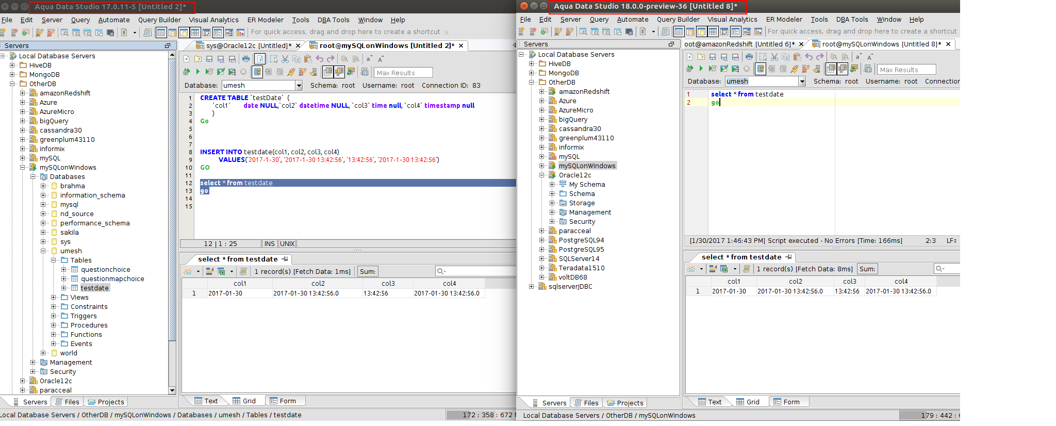Screen dimensions: 1056x426
Task: Click Cut scissors icon in right editor toolbar
Action: (774, 57)
